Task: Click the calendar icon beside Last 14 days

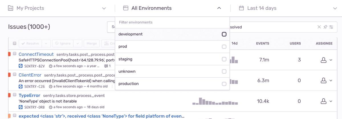Action: (241, 8)
